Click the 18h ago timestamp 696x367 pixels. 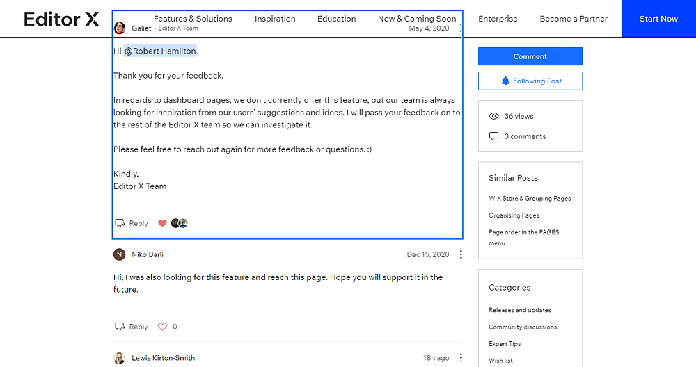(x=436, y=358)
